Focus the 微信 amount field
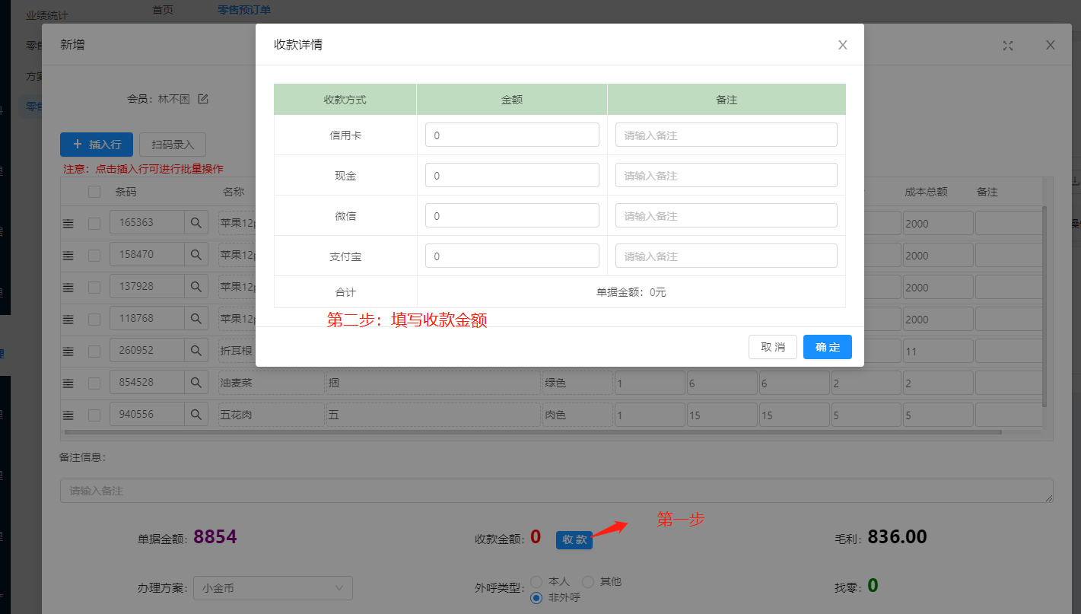This screenshot has width=1081, height=614. [x=512, y=216]
